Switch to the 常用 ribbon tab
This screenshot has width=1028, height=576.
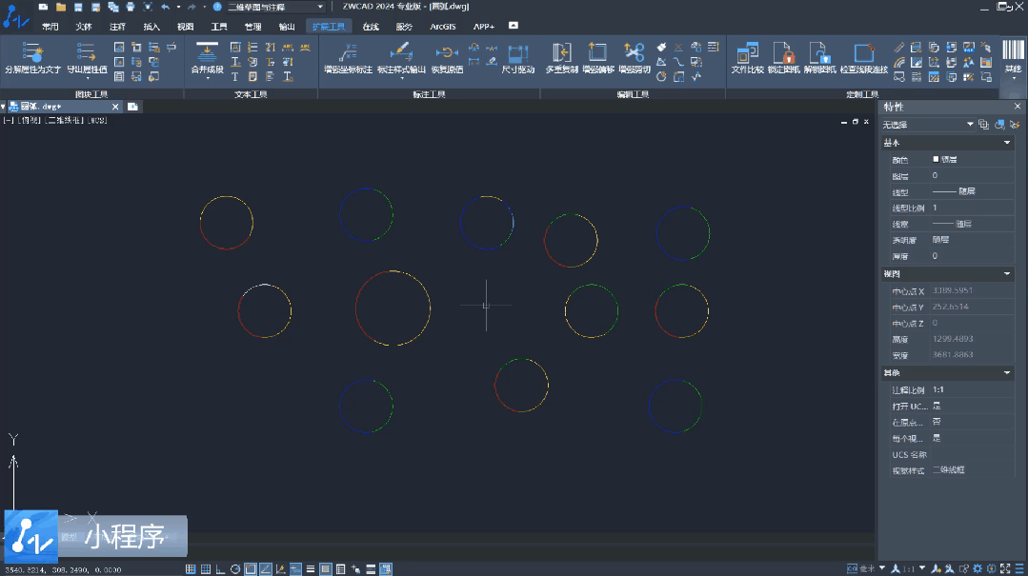[50, 27]
